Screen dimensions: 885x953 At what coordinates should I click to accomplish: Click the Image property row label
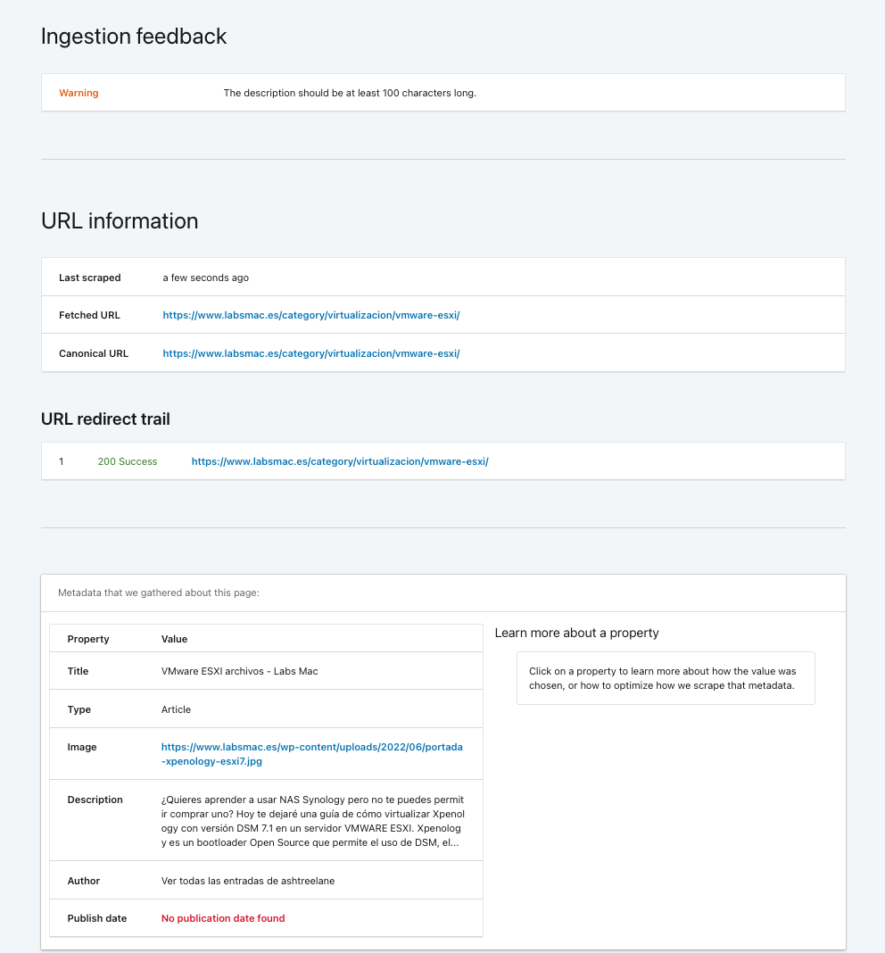[82, 747]
